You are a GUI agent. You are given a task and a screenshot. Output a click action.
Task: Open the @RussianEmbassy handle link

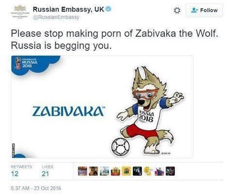click(x=56, y=17)
